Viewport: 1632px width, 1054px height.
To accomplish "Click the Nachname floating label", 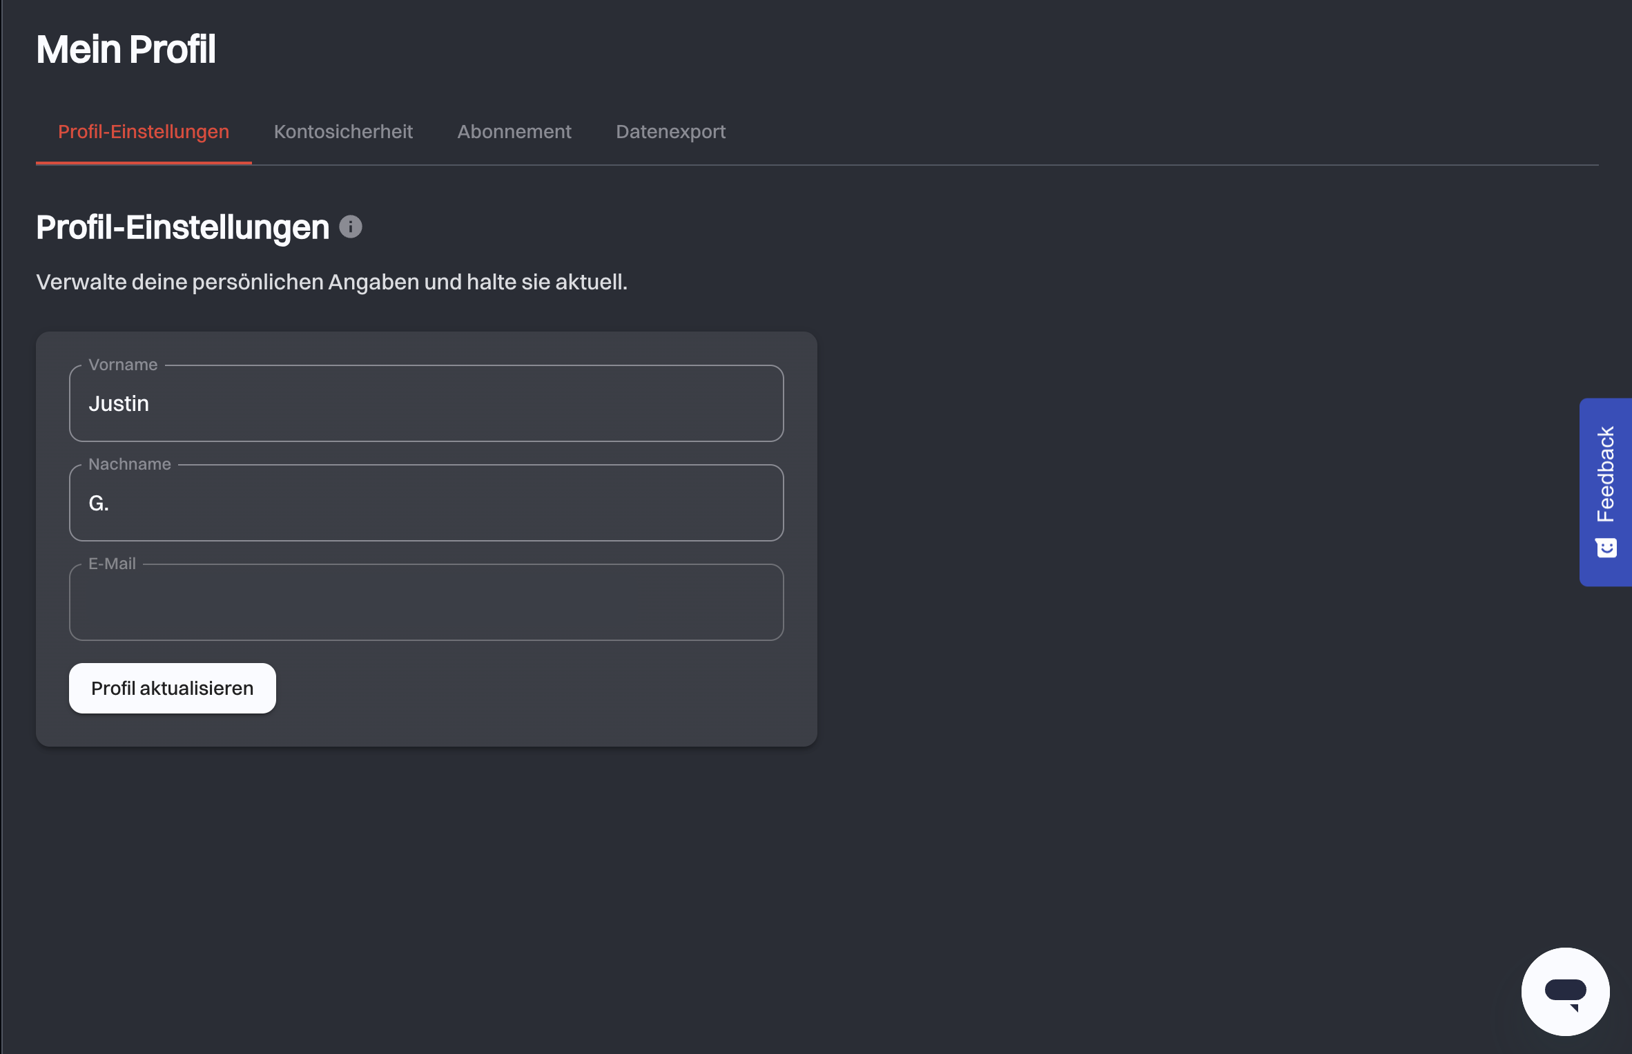I will (x=130, y=464).
